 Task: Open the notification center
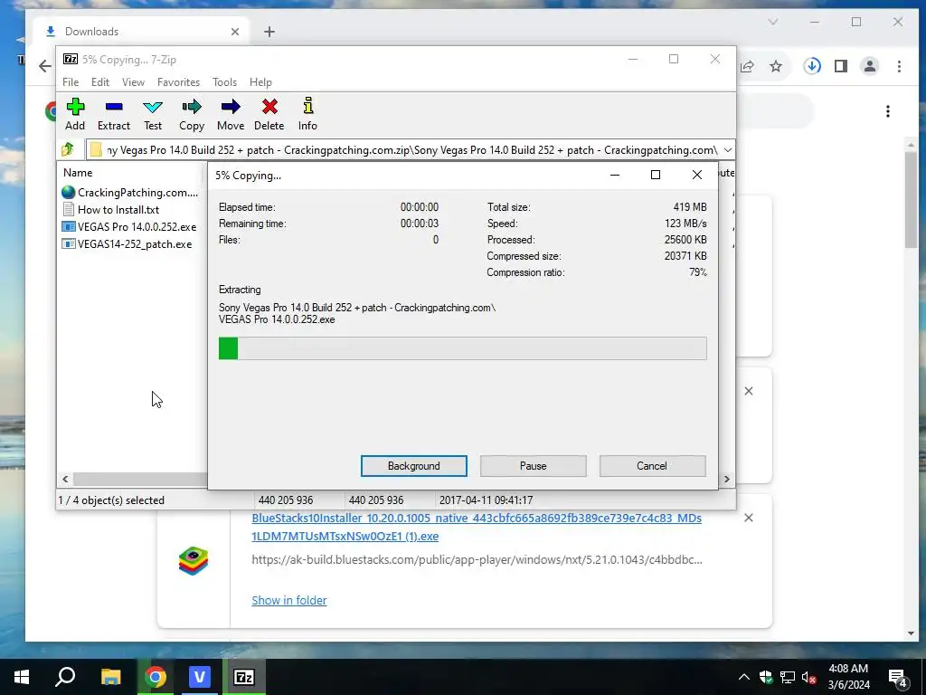click(898, 678)
